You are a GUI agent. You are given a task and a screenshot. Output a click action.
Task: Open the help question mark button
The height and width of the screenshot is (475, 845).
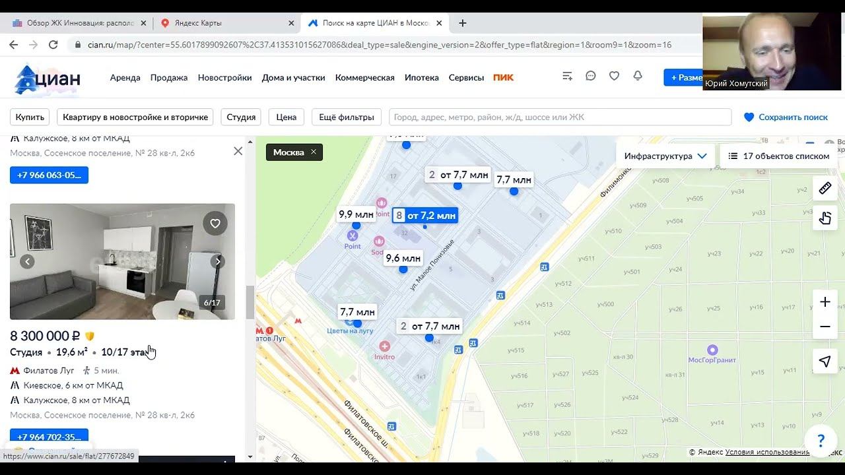pos(821,441)
